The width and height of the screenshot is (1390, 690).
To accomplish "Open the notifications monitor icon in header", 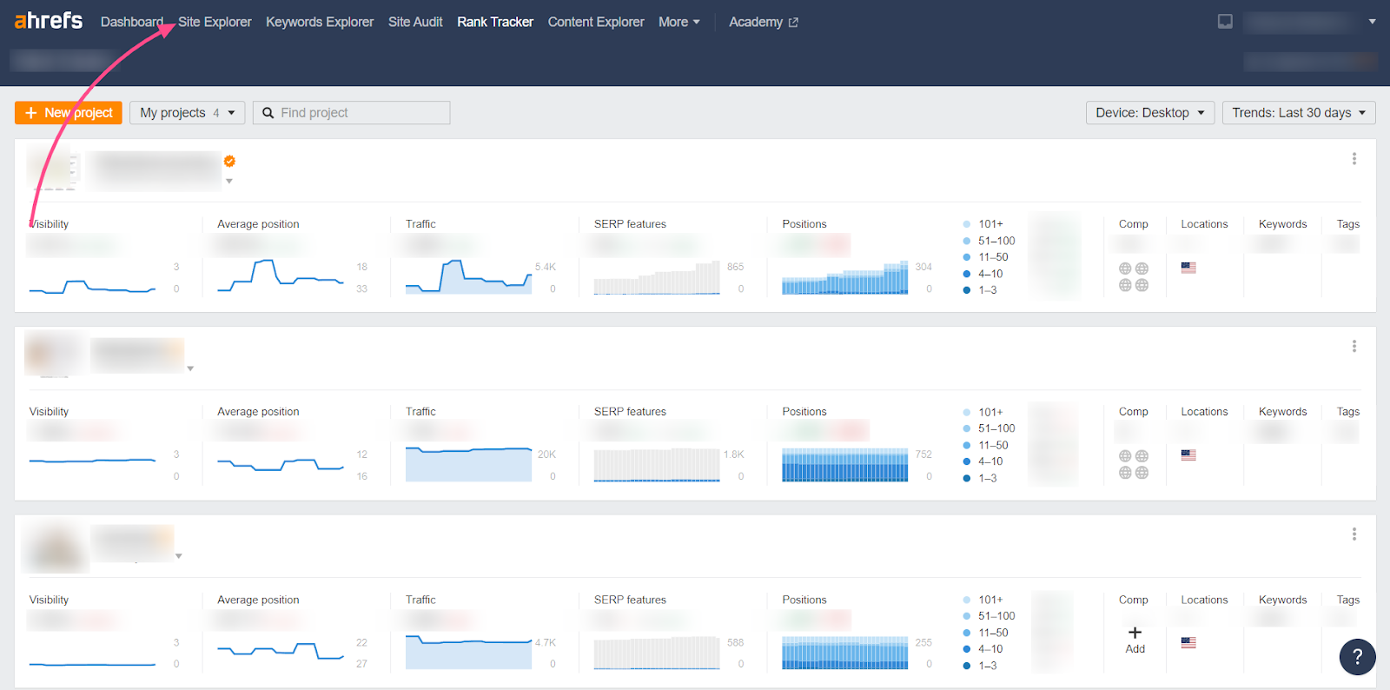I will click(x=1225, y=22).
